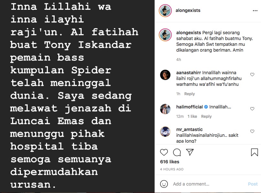Open halimofficial's profile avatar

[x=165, y=109]
